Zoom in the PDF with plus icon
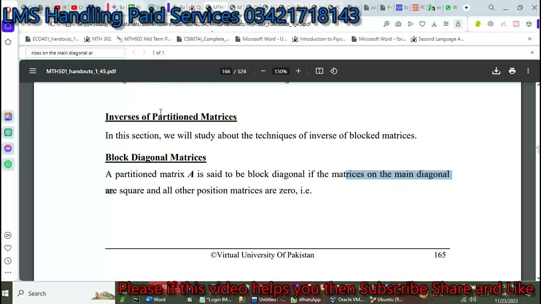541x304 pixels. (x=298, y=71)
